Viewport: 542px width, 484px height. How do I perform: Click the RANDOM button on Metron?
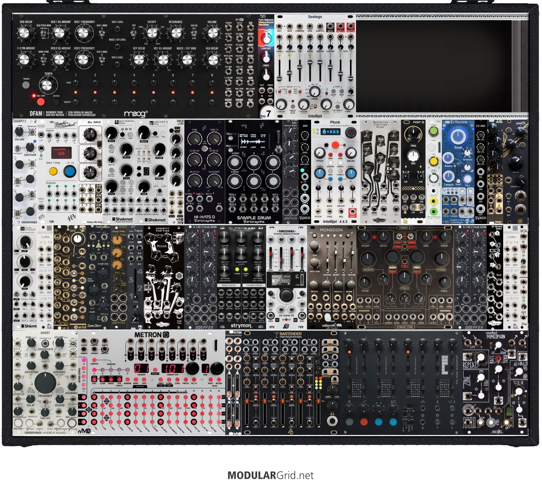[128, 380]
